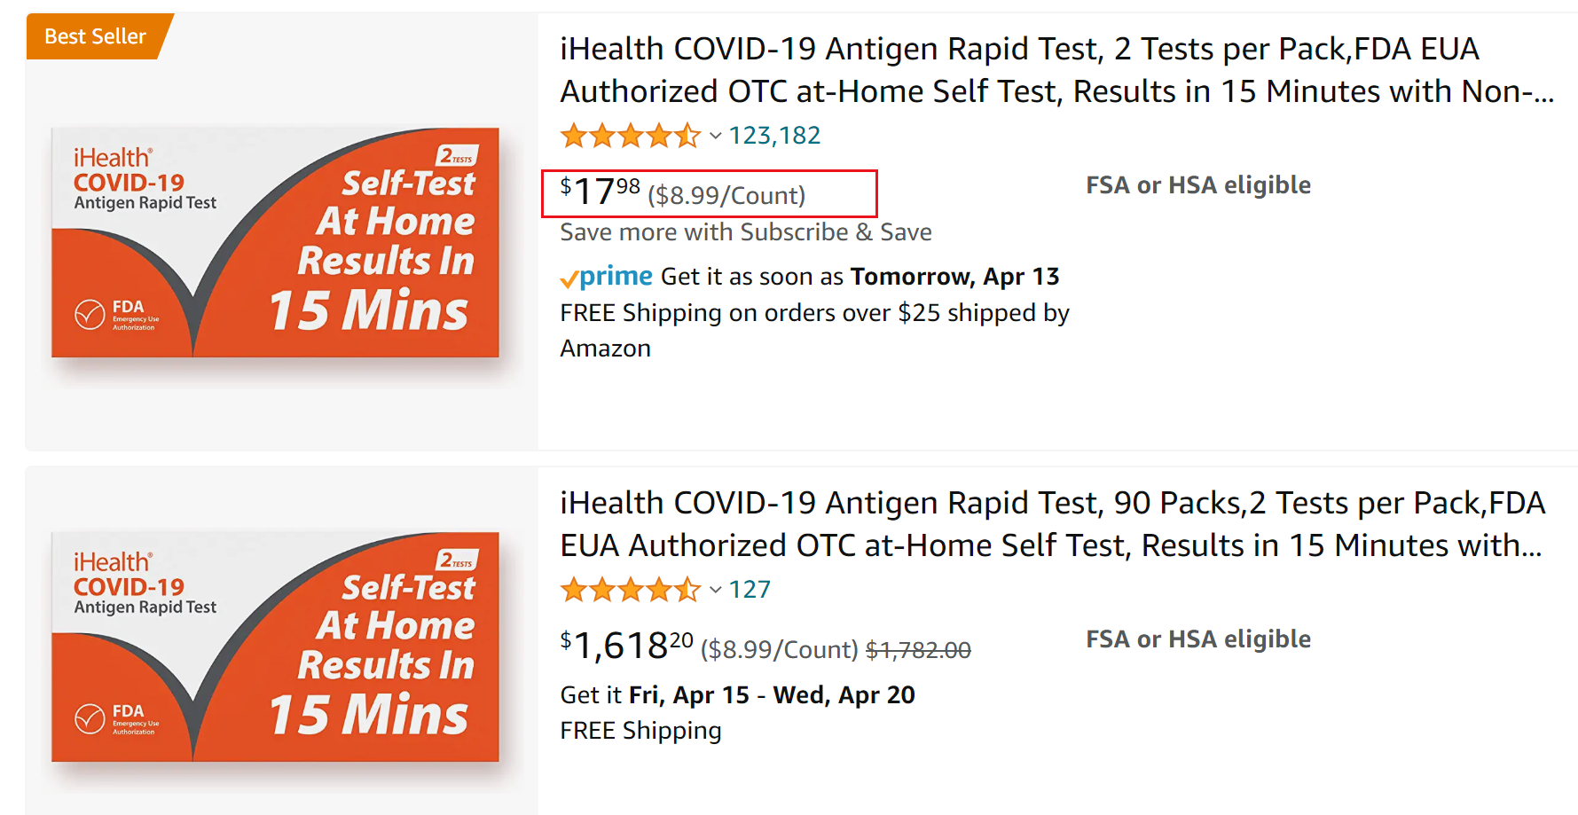Click the $17.98 price
The image size is (1578, 815).
(x=601, y=192)
